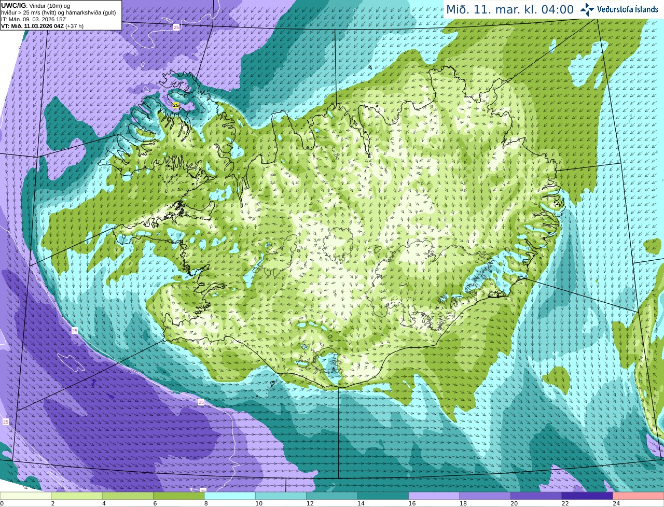Pick the pink above-24 scale swatch
The width and height of the screenshot is (664, 507).
coord(639,496)
